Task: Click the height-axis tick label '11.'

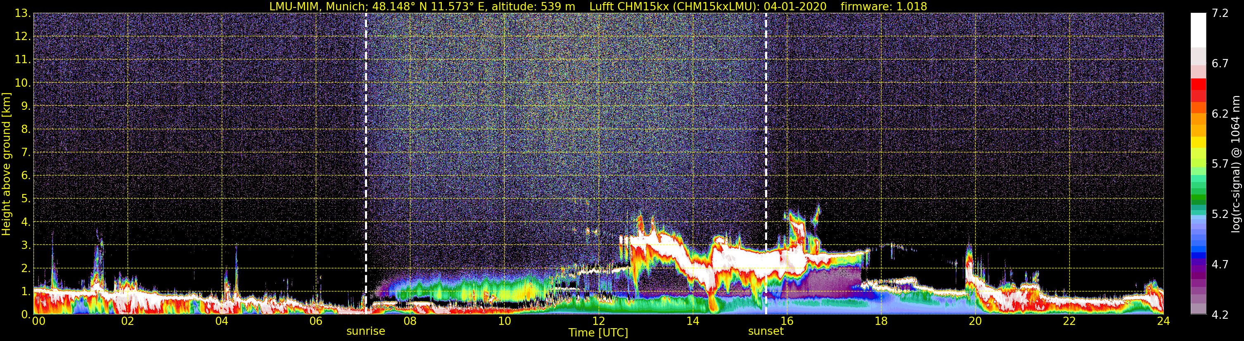Action: pos(23,60)
